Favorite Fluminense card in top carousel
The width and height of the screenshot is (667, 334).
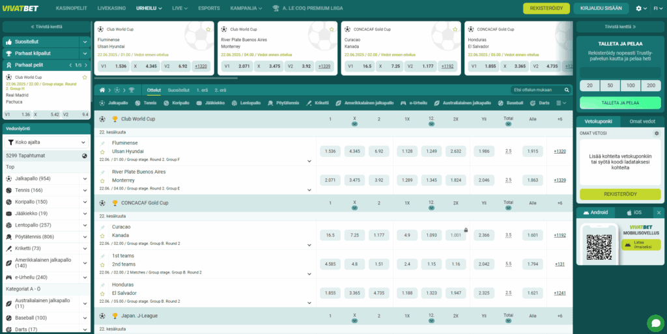(x=208, y=29)
